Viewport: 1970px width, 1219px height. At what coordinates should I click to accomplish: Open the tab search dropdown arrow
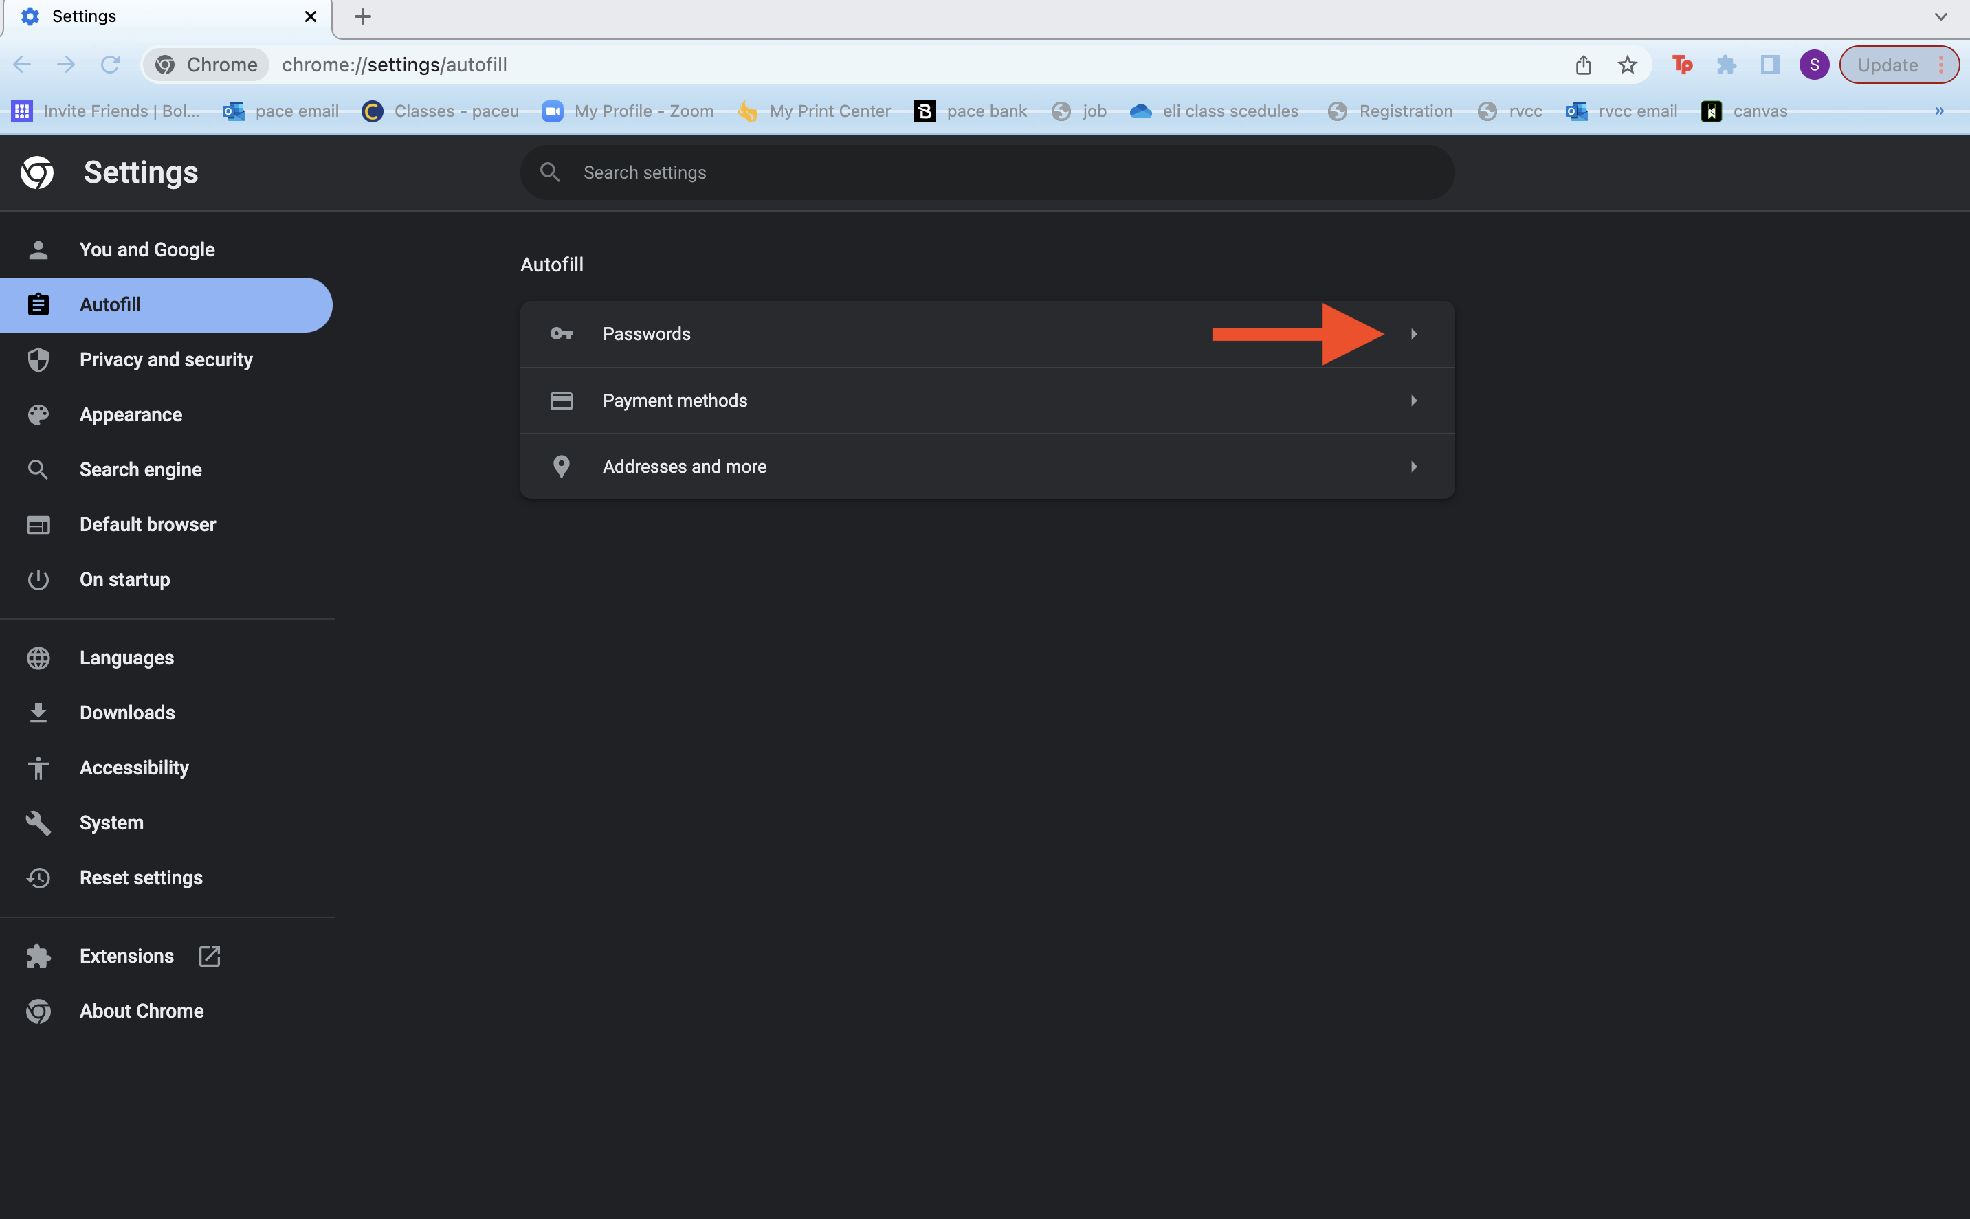click(x=1940, y=16)
